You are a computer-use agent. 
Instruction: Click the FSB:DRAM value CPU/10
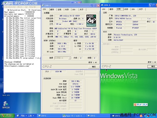click(x=75, y=84)
